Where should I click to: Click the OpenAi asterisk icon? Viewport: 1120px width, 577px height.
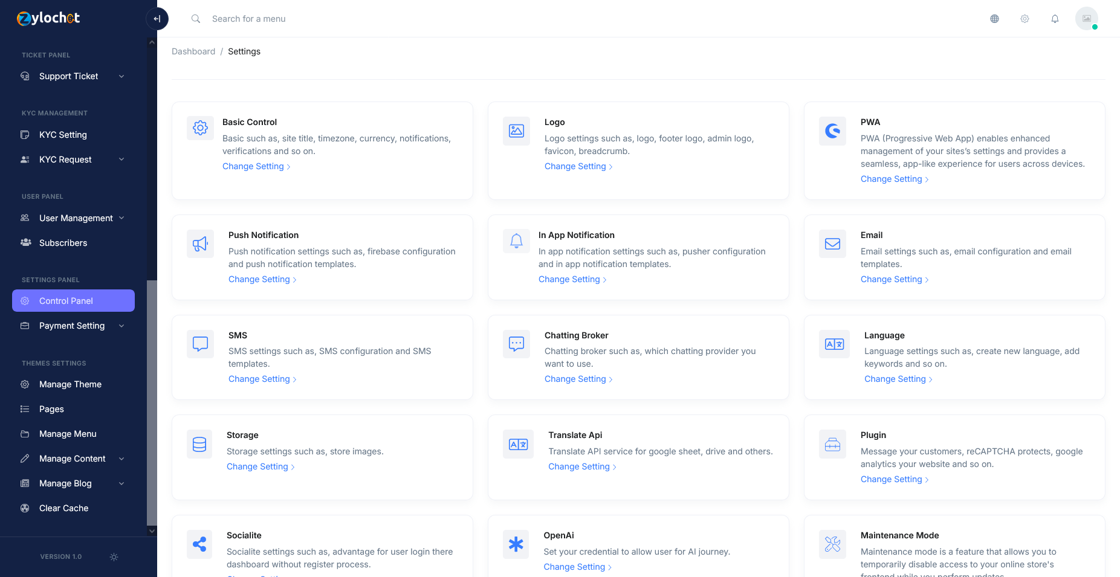pyautogui.click(x=516, y=544)
